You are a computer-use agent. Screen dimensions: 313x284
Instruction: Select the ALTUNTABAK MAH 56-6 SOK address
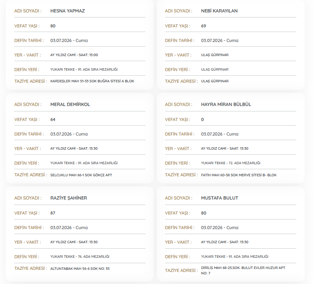point(80,269)
